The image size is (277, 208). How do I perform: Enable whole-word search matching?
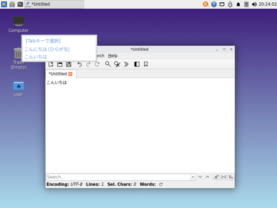224,177
